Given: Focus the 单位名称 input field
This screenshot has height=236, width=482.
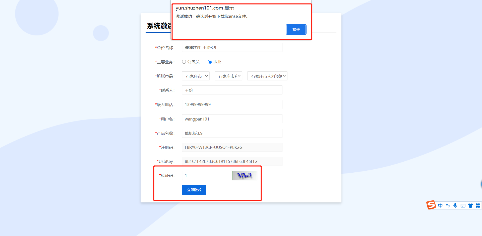Looking at the screenshot, I should point(232,48).
